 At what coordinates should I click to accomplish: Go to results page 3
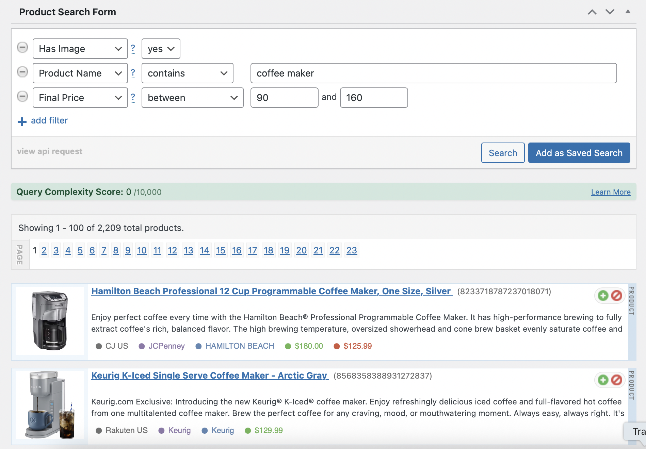[x=56, y=250]
